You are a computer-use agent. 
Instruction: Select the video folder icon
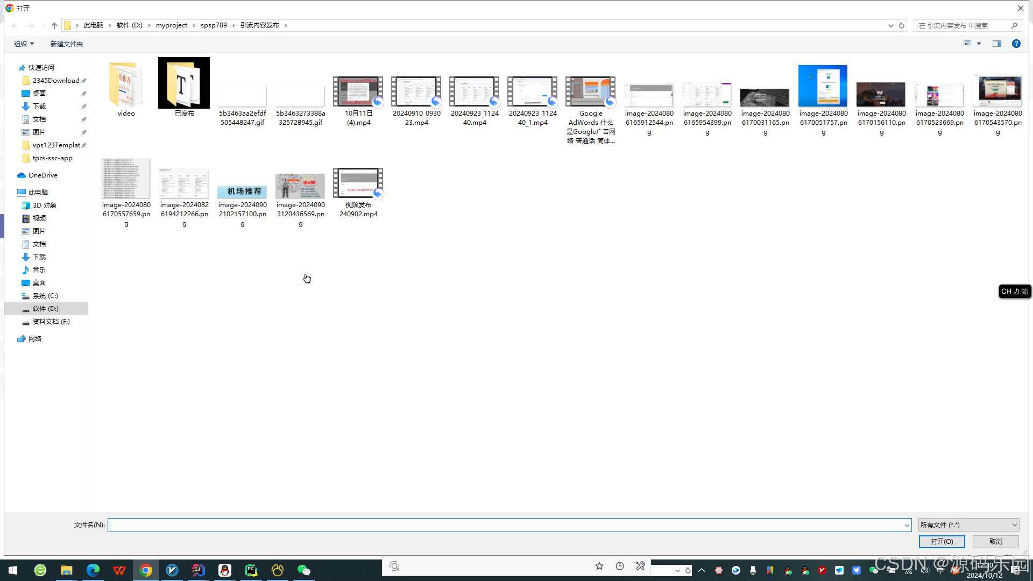126,85
